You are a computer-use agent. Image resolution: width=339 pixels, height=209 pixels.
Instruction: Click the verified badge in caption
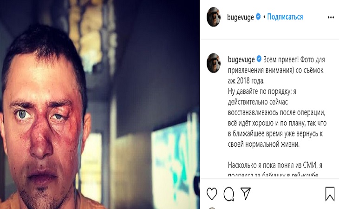(259, 59)
